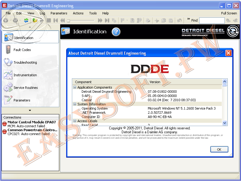Image resolution: width=241 pixels, height=181 pixels.
Task: Open the Parameters menu
Action: [59, 13]
